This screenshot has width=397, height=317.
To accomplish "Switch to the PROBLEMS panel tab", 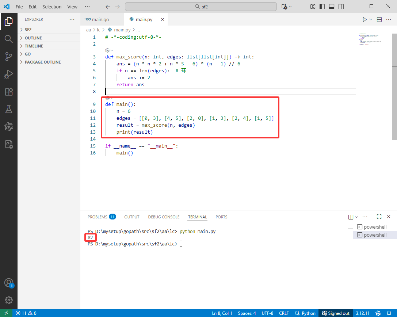I will tap(102, 217).
